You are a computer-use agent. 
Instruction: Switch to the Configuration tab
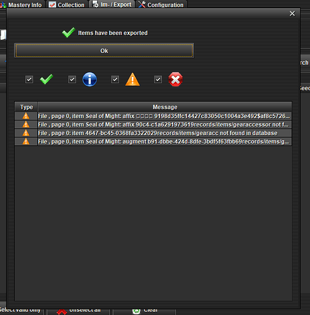pyautogui.click(x=161, y=4)
